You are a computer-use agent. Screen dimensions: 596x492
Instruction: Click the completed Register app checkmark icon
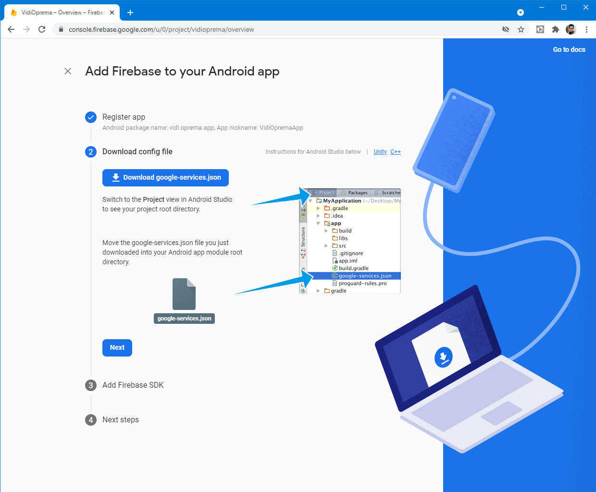click(91, 117)
